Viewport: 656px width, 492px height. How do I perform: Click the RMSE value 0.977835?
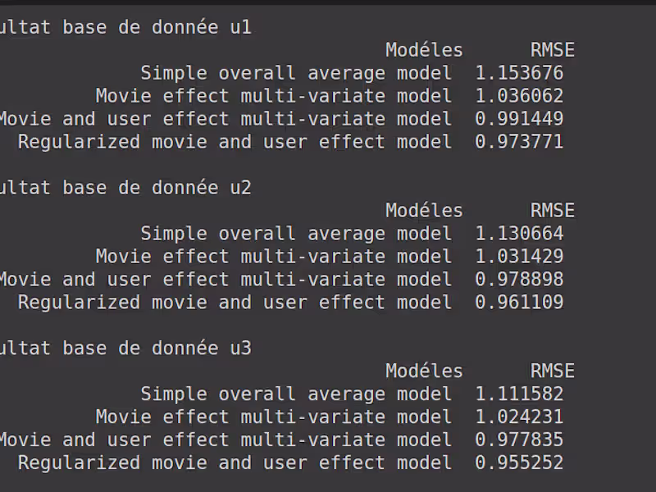click(x=519, y=440)
